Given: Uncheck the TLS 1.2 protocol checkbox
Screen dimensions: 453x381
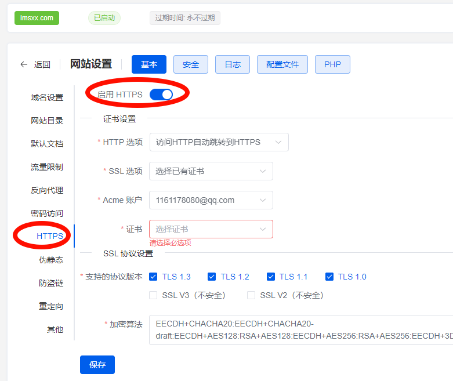Looking at the screenshot, I should pos(212,277).
